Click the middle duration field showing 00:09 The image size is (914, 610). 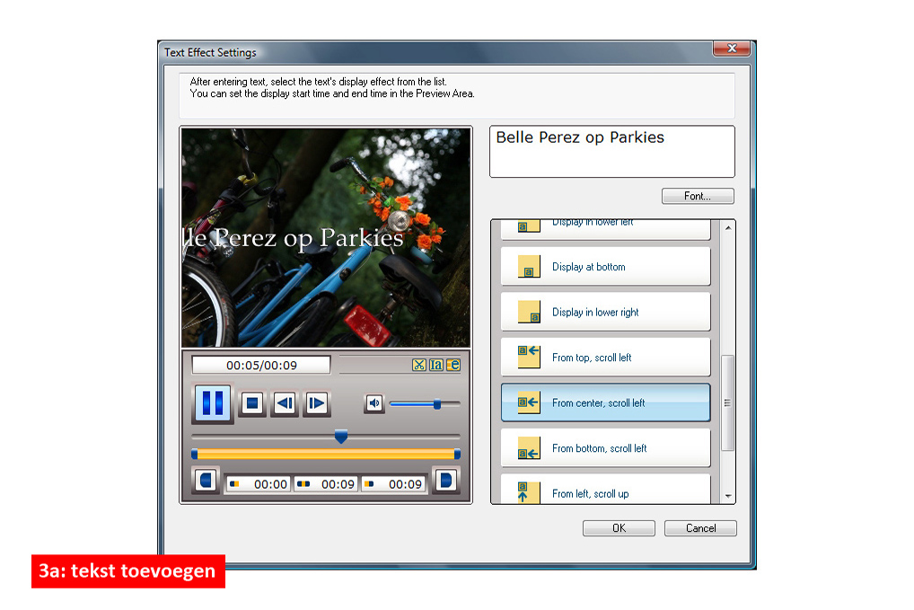326,484
